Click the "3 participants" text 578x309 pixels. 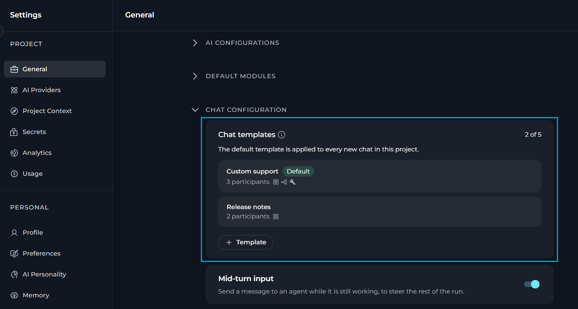(248, 182)
